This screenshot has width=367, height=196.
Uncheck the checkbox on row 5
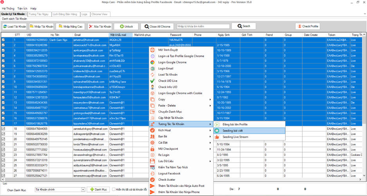(x=3, y=61)
